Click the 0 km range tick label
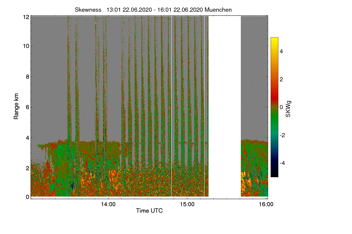The image size is (352, 234). click(28, 197)
